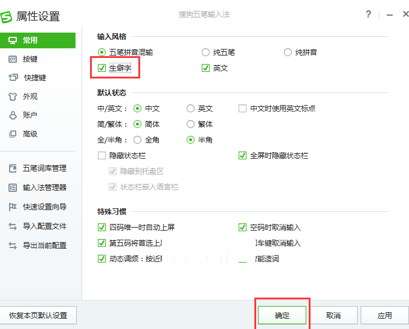Click 恢复本页默认设置 button

click(38, 315)
